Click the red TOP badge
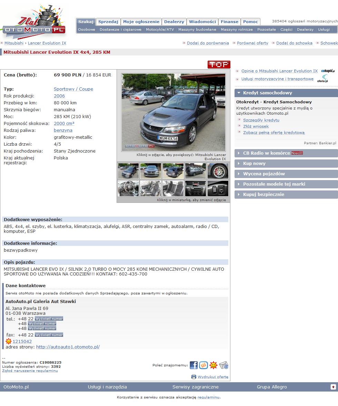This screenshot has width=338, height=406. click(219, 64)
